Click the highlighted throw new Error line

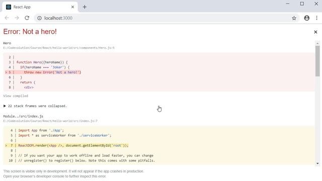click(x=43, y=72)
